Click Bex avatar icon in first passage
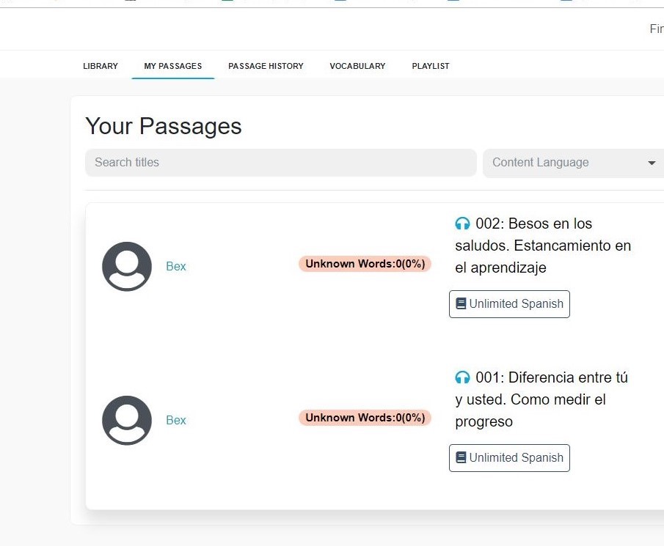Image resolution: width=664 pixels, height=546 pixels. coord(127,266)
